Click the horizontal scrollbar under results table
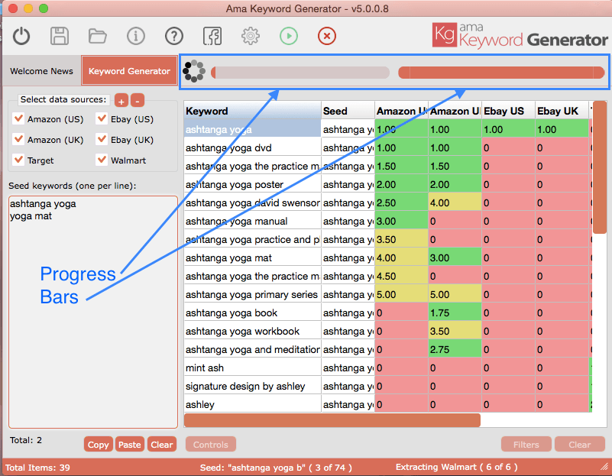This screenshot has width=612, height=476. [332, 420]
